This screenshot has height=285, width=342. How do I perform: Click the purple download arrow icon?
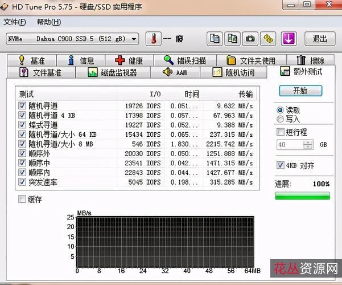pos(289,39)
